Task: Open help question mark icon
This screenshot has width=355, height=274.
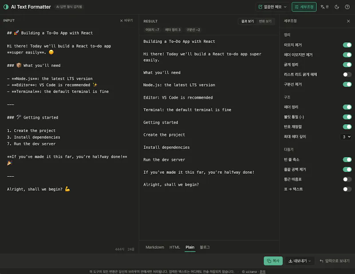Action: pos(347,7)
